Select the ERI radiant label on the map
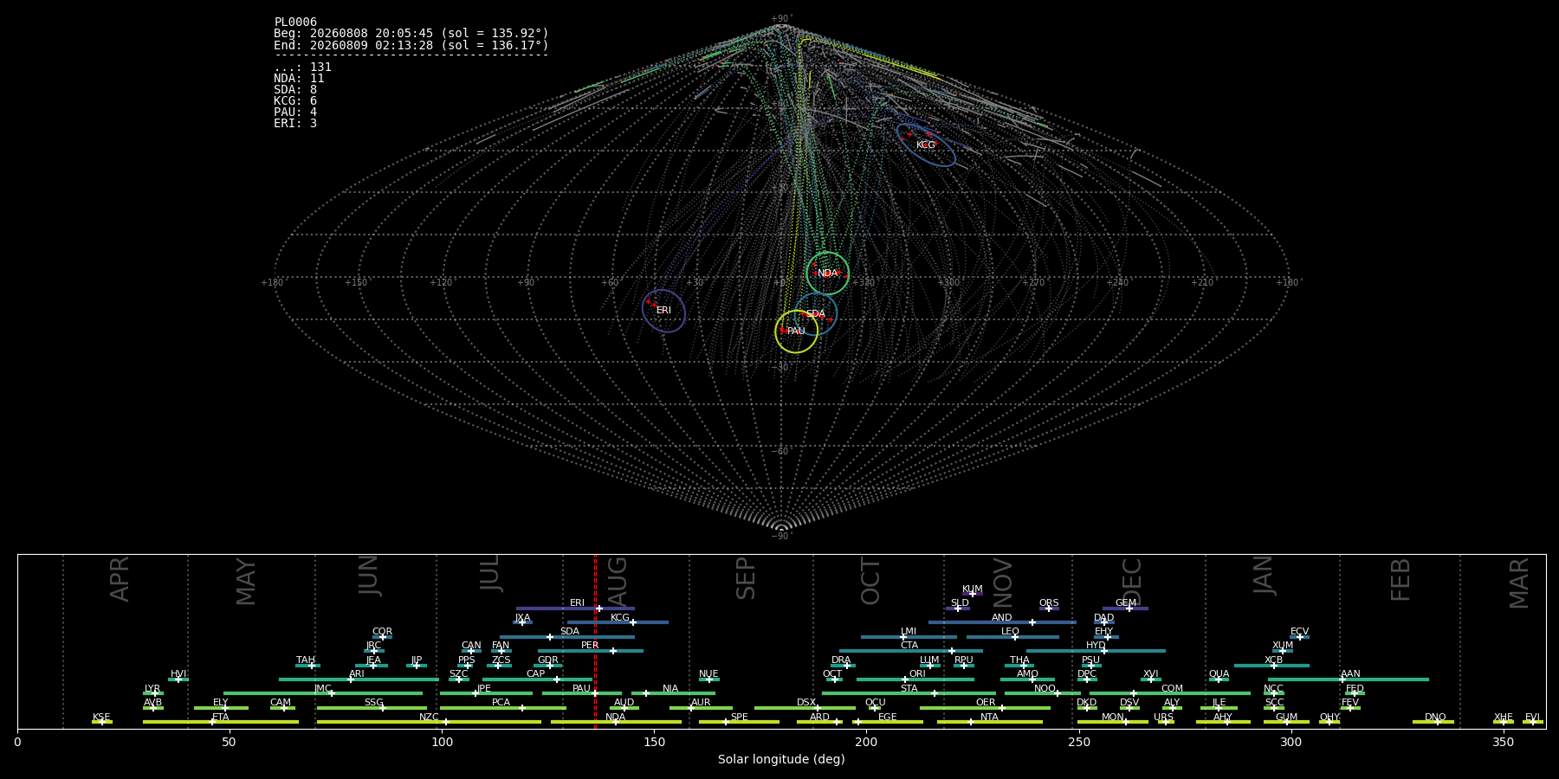This screenshot has width=1559, height=779. click(x=663, y=311)
